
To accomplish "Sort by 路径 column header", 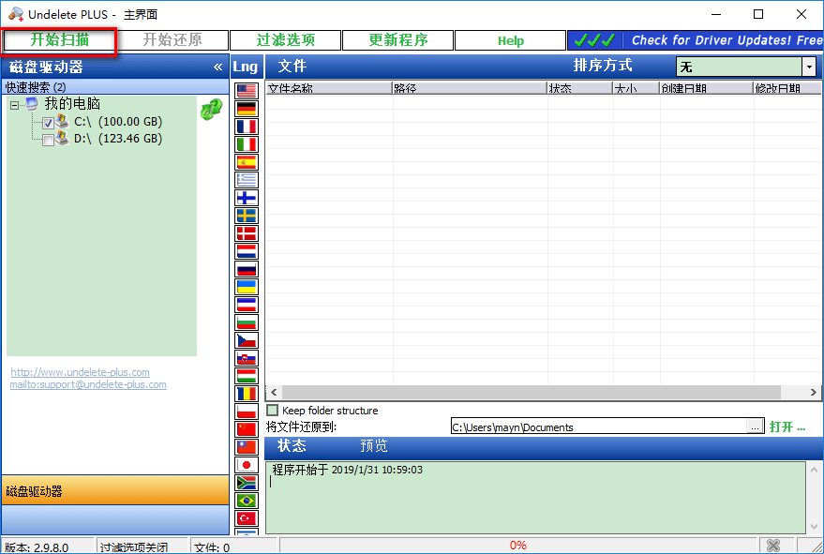I will point(470,88).
